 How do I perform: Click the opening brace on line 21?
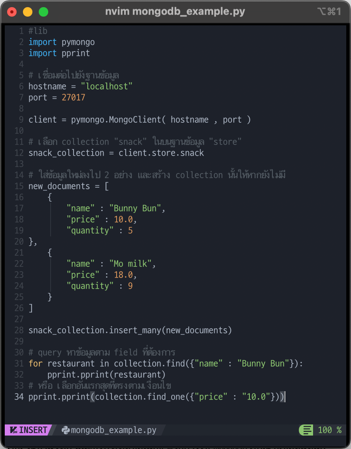(x=50, y=253)
